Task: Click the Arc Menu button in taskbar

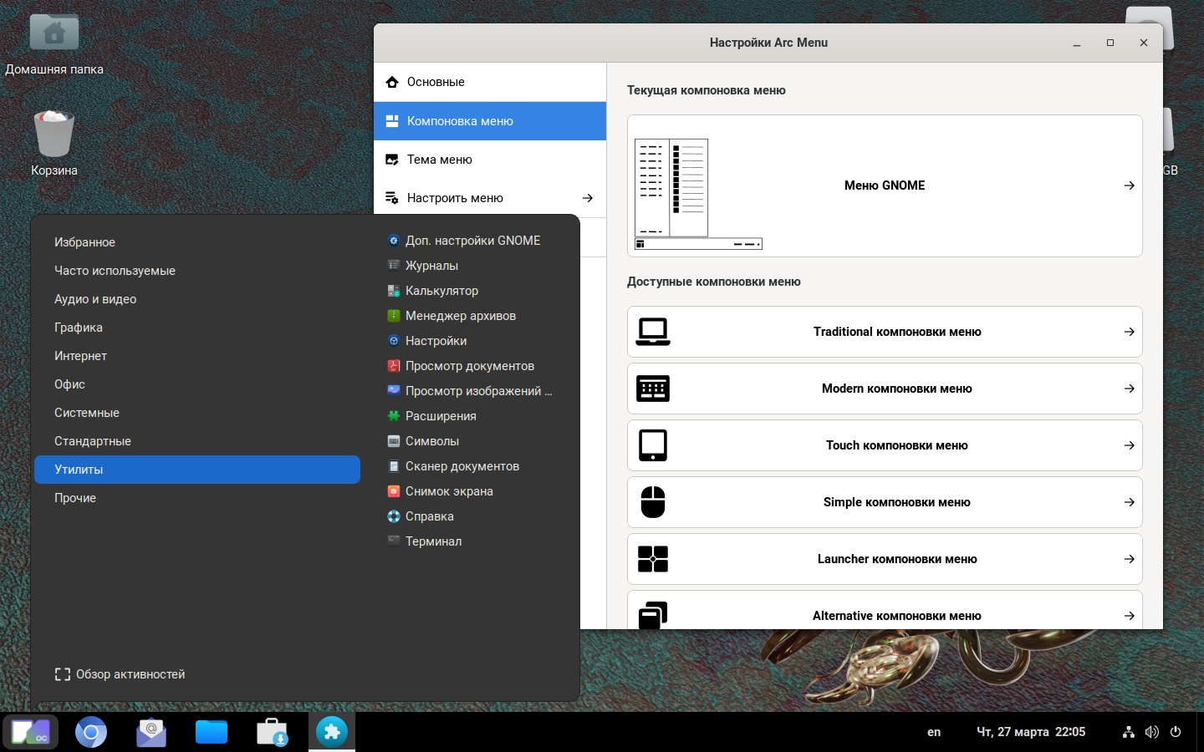Action: coord(31,733)
